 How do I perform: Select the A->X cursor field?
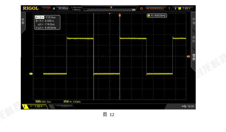(x=40, y=17)
